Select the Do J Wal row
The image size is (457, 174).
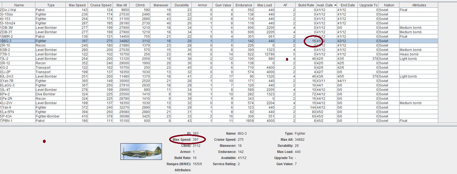(219, 10)
